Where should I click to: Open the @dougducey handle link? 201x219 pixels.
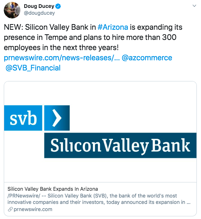click(x=39, y=13)
